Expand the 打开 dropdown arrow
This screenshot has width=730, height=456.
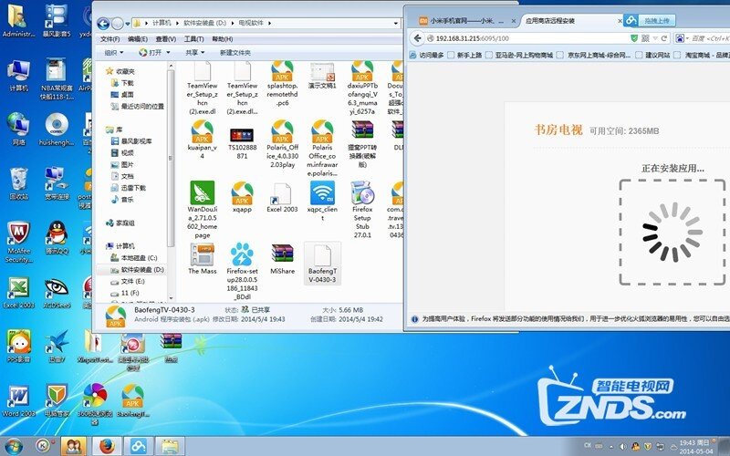pos(168,53)
